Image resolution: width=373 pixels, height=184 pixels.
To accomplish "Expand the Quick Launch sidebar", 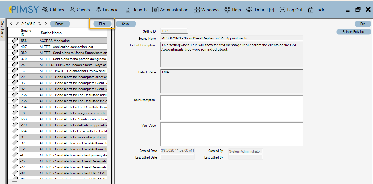I will (x=2, y=29).
